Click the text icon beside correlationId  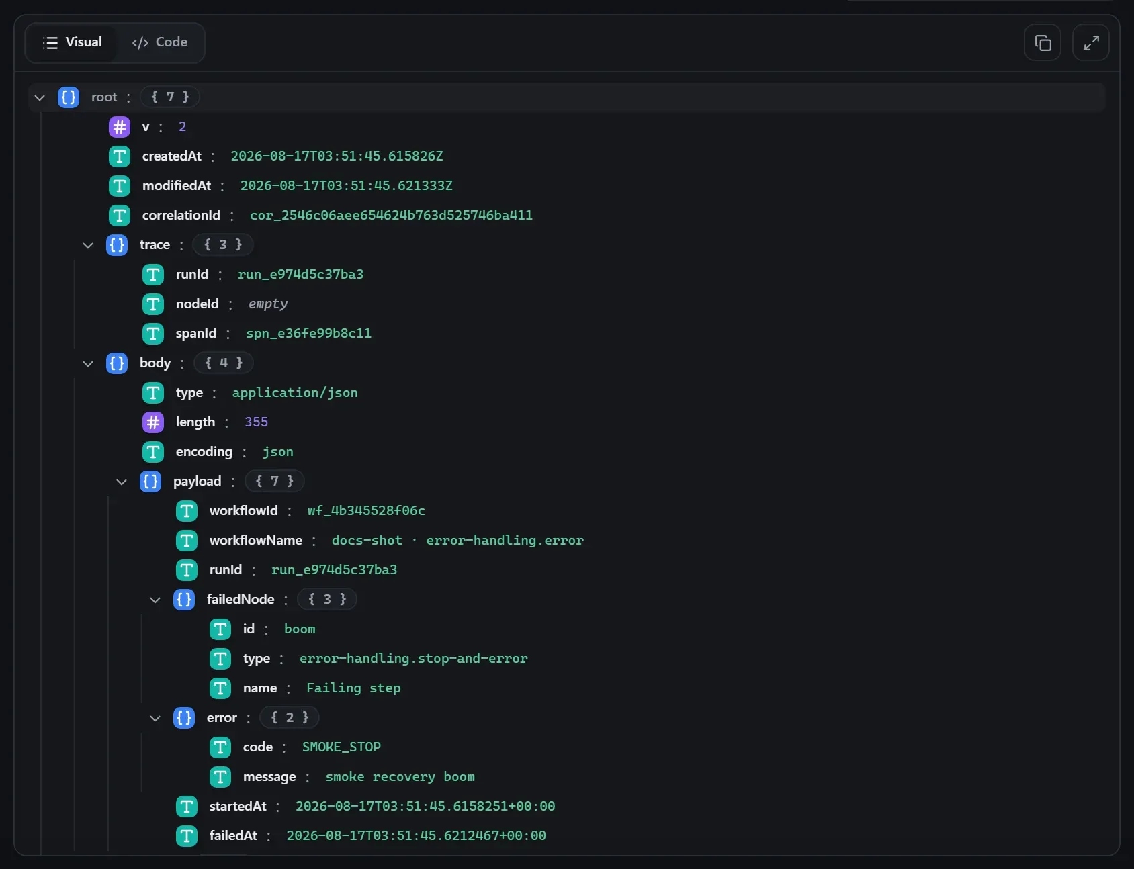120,216
